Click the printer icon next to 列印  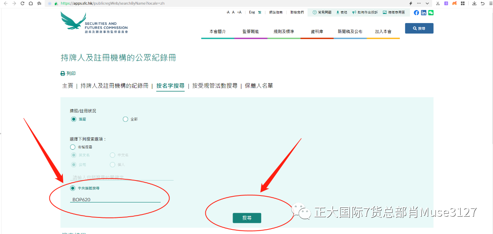click(63, 74)
